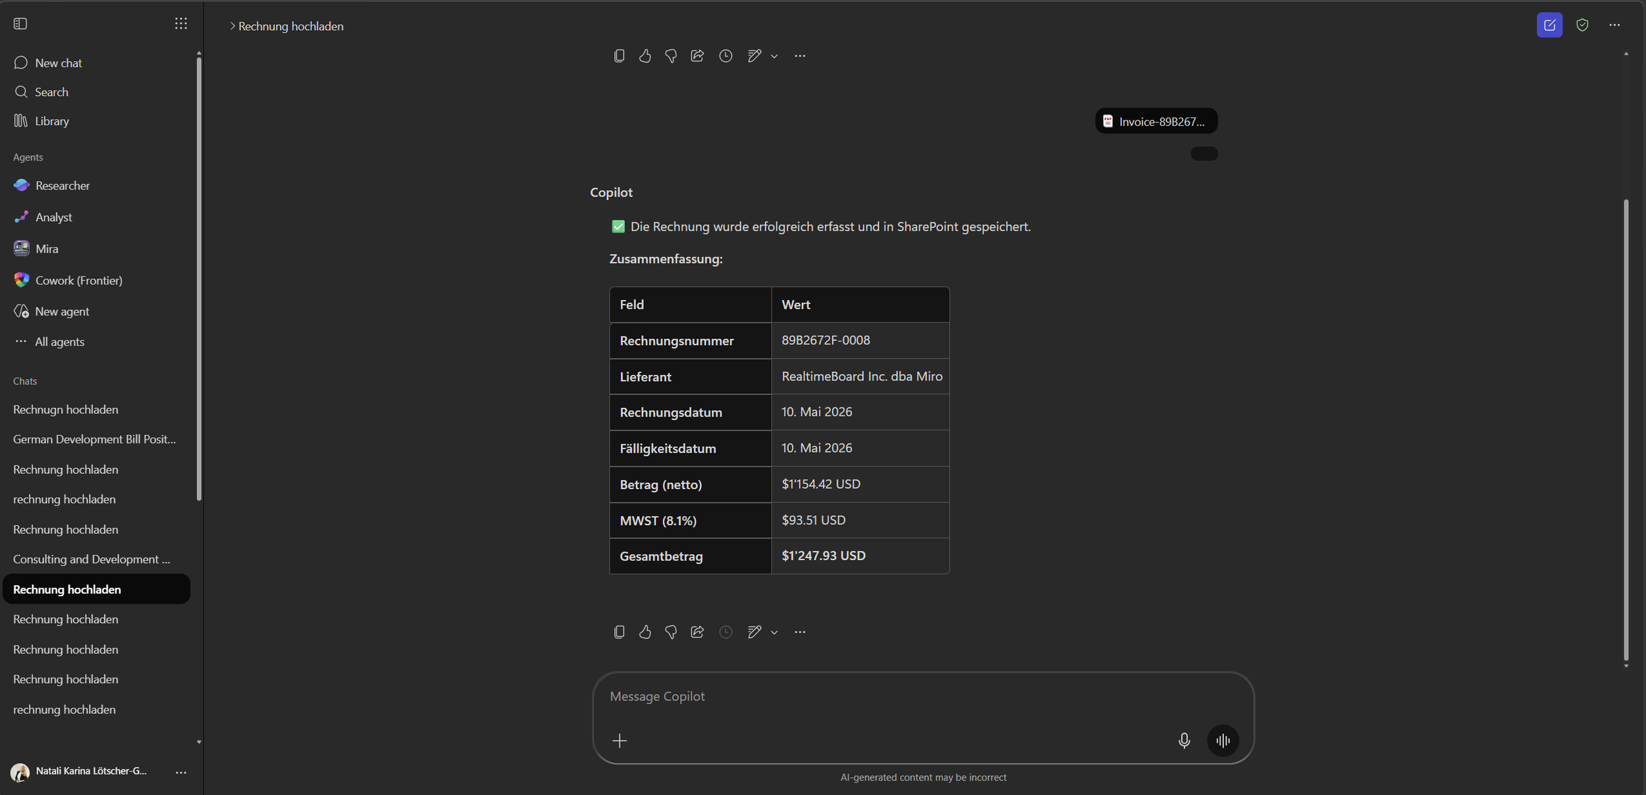Click top share icon

697,56
